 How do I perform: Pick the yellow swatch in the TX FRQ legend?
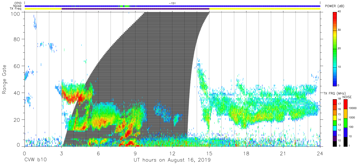click(x=335, y=117)
